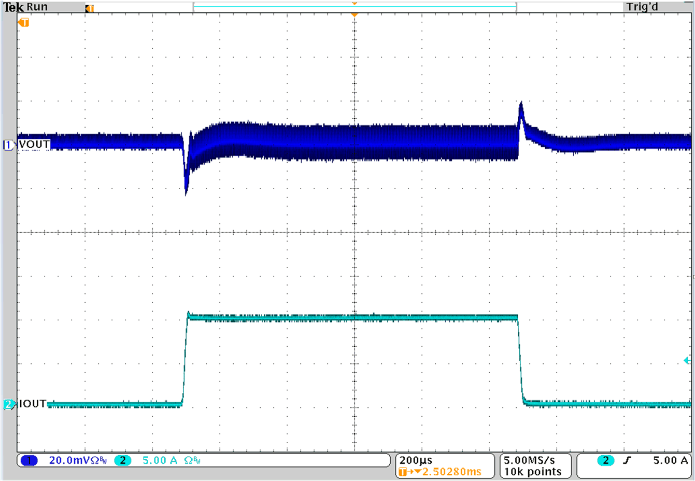Select the Channel 2 ground marker on left
This screenshot has width=695, height=481.
(x=8, y=405)
